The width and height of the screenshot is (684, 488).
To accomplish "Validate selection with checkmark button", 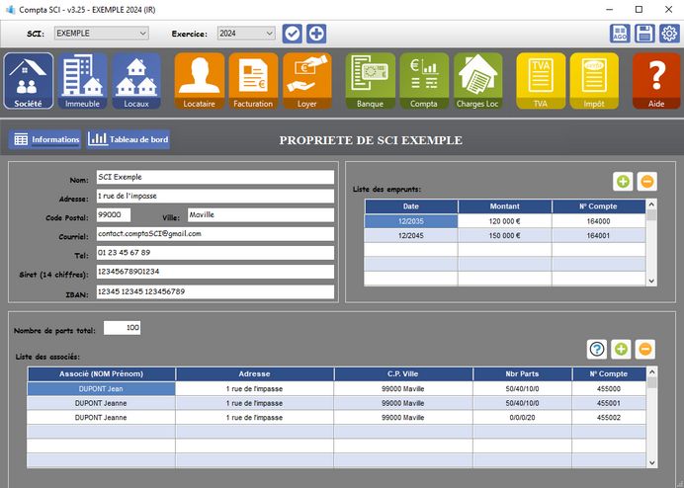I will 292,34.
